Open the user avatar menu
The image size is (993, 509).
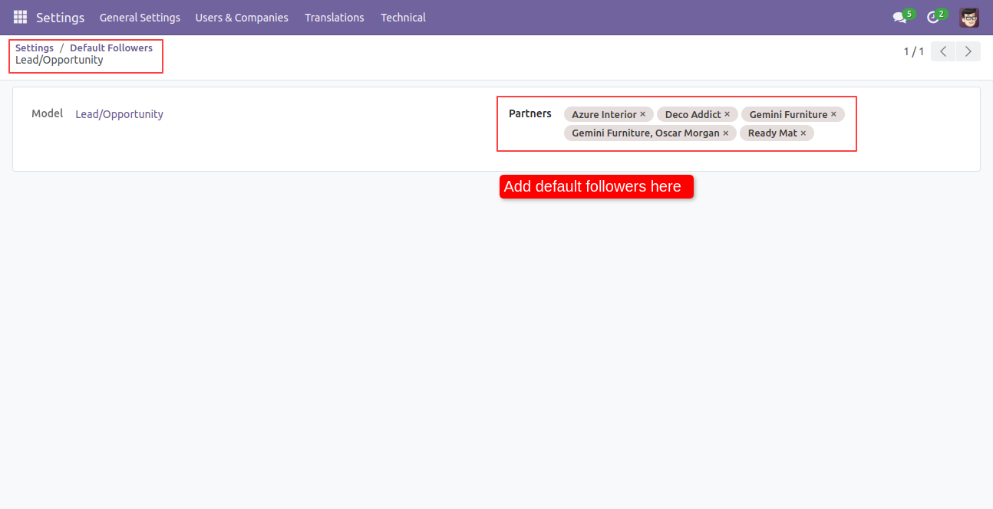tap(969, 17)
